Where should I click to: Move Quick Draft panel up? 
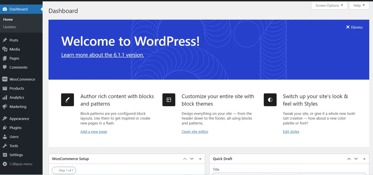(349, 159)
